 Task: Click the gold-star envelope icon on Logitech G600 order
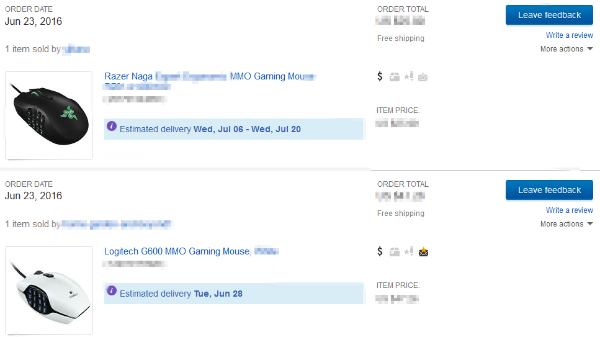click(x=423, y=251)
